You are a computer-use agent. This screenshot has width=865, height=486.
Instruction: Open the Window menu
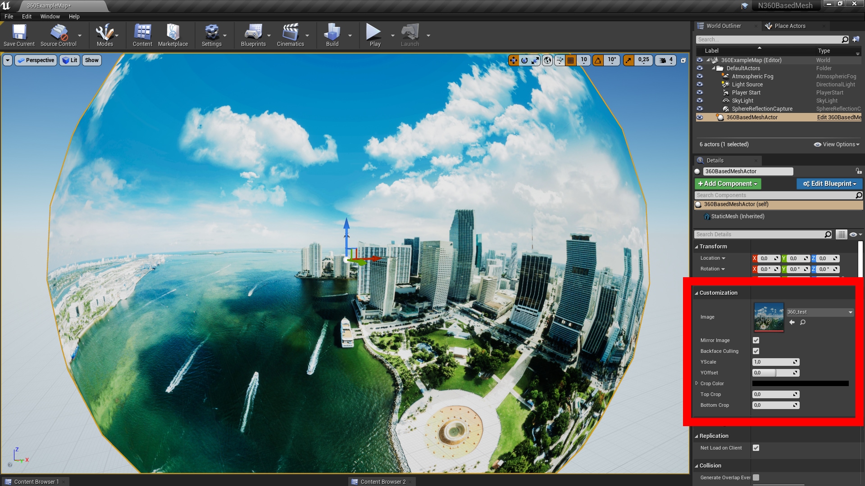pyautogui.click(x=50, y=16)
